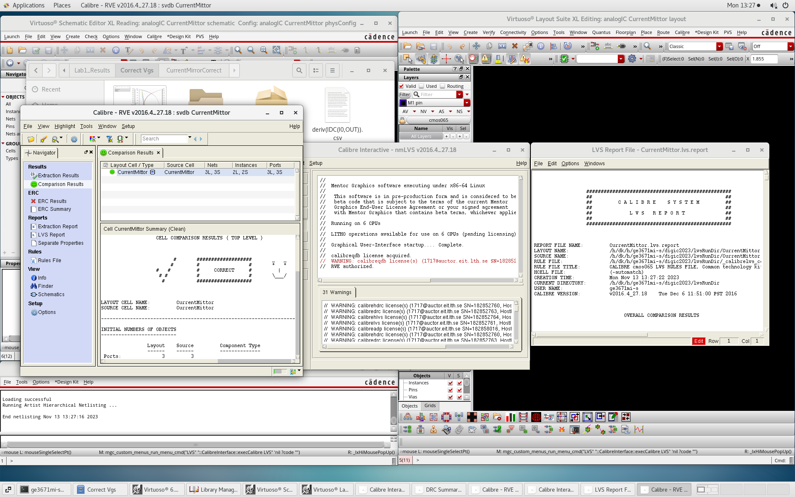
Task: Open database folder icon in Calibre RVE toolbar
Action: [31, 139]
